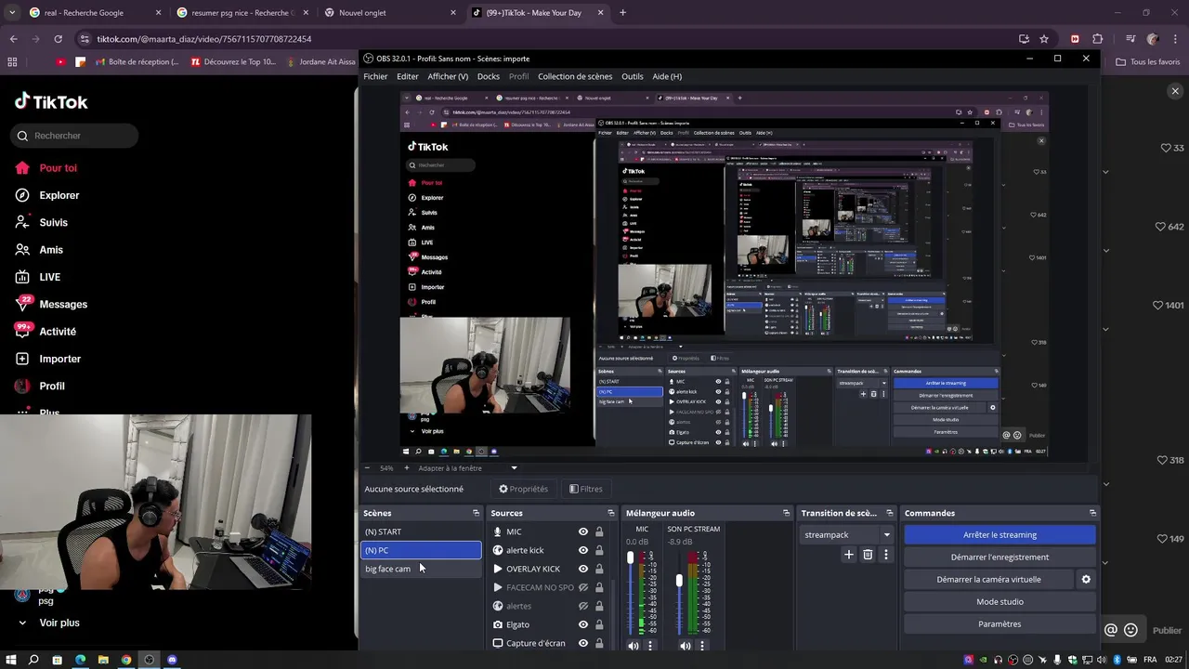Open SON PC STREAM options menu
The width and height of the screenshot is (1189, 669).
702,646
